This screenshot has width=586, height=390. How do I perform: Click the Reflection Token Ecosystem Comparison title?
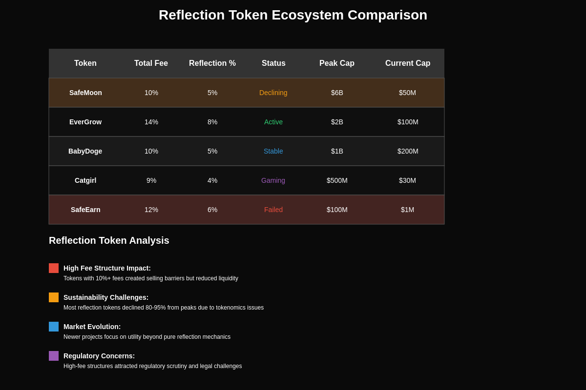point(293,15)
